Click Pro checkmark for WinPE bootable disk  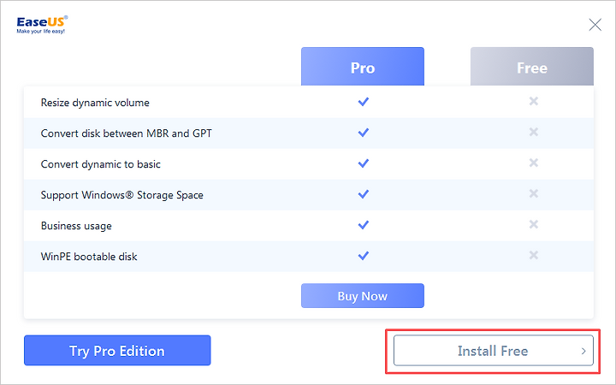[364, 256]
